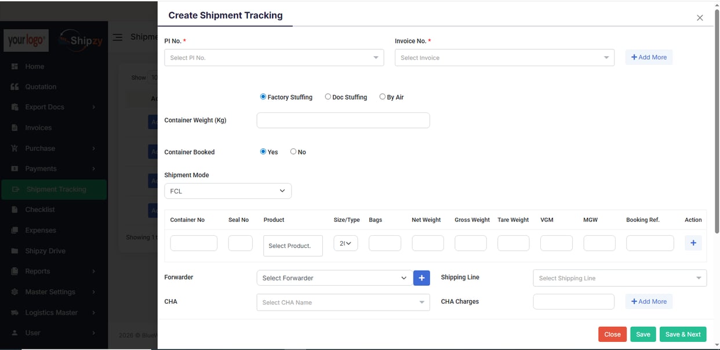Click the Container No input field
This screenshot has width=720, height=350.
pos(194,243)
